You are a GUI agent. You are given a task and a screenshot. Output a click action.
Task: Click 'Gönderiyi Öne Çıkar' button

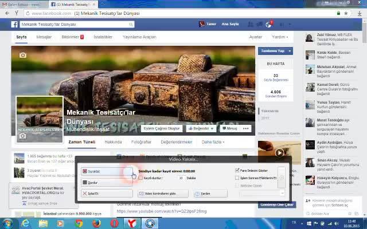[277, 204]
